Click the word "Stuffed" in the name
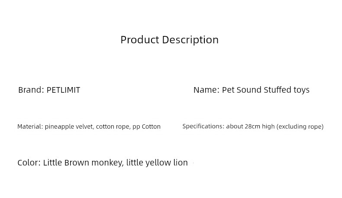342x198 pixels. [277, 90]
